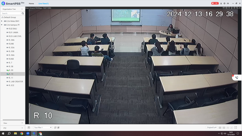Click the system status gauge icon

pyautogui.click(x=228, y=3)
